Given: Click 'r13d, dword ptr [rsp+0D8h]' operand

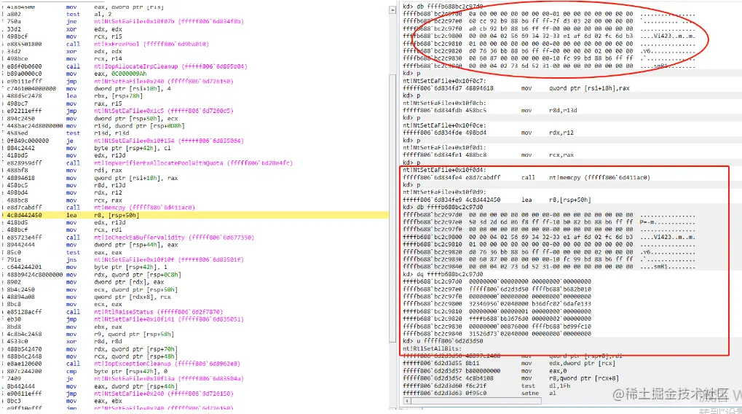Looking at the screenshot, I should pos(139,126).
